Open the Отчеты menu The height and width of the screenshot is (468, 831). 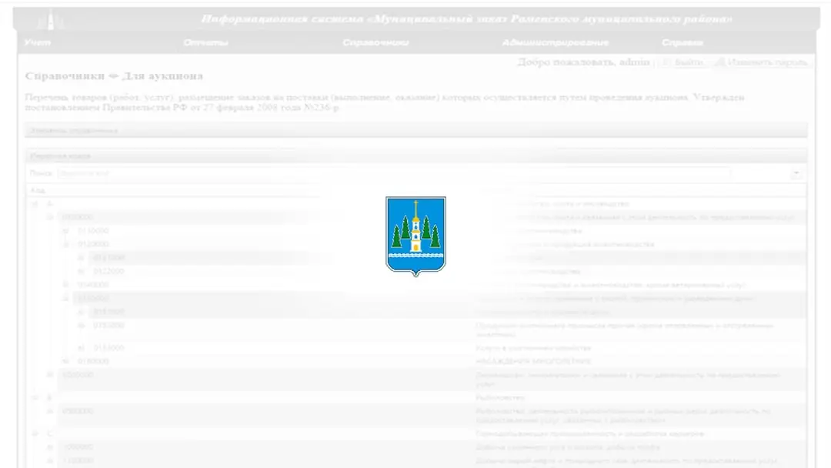tap(205, 42)
